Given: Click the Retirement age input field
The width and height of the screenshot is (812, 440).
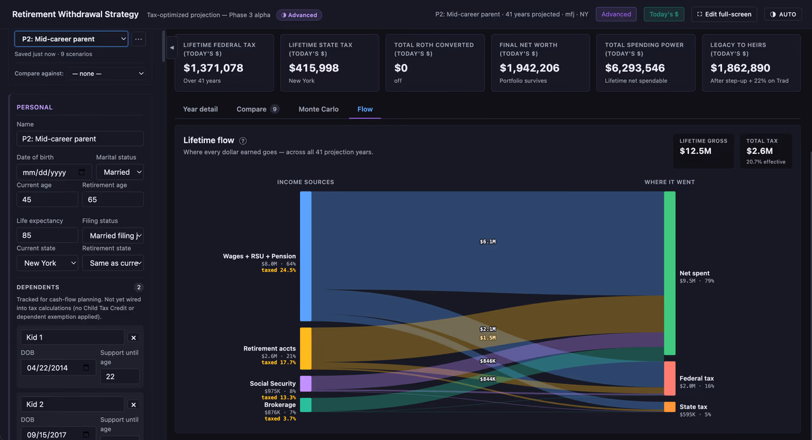Looking at the screenshot, I should click(x=113, y=199).
